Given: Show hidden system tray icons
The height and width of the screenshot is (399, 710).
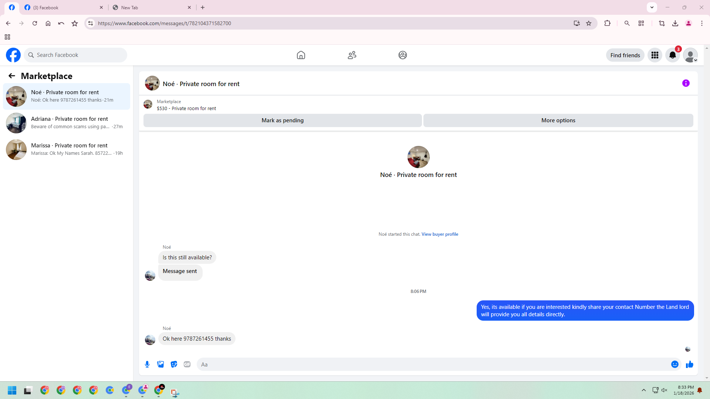Looking at the screenshot, I should (x=644, y=390).
